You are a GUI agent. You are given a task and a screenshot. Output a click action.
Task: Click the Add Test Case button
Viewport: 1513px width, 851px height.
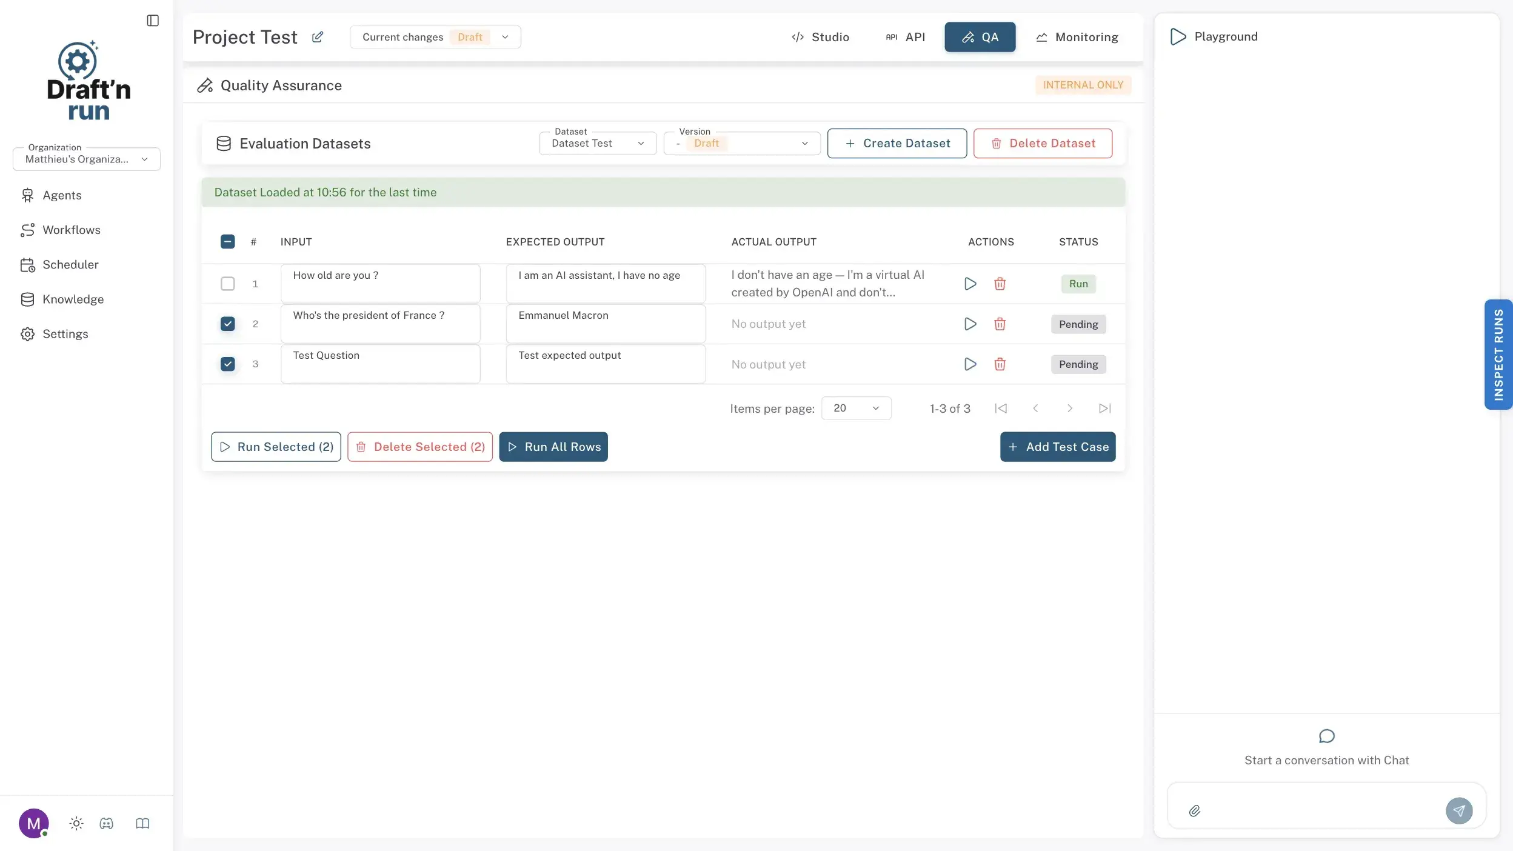1057,447
